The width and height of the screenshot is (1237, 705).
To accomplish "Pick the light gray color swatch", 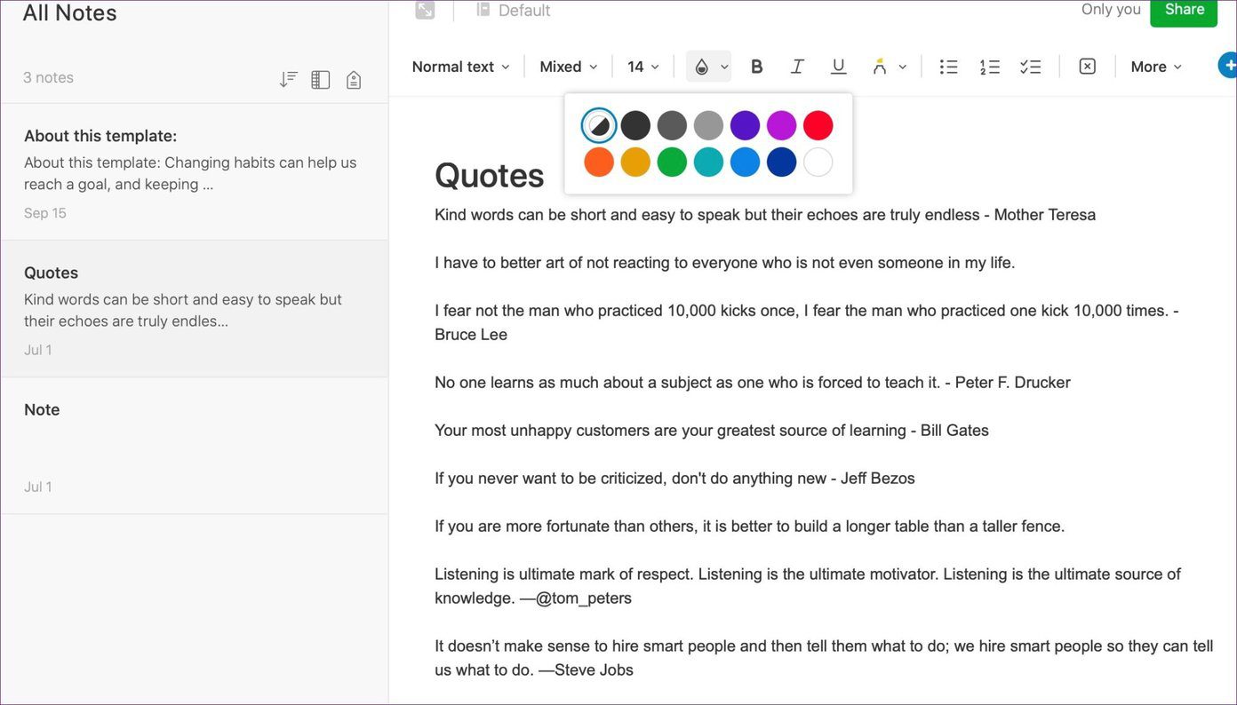I will pyautogui.click(x=708, y=126).
